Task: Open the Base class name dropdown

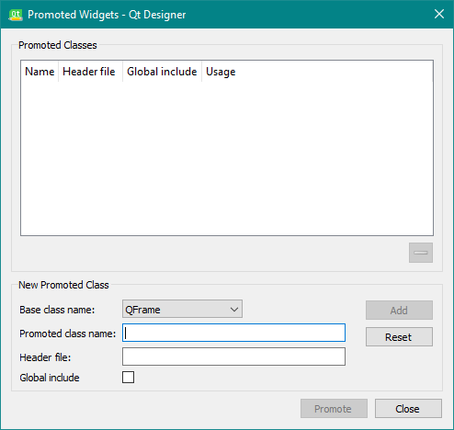Action: point(182,309)
